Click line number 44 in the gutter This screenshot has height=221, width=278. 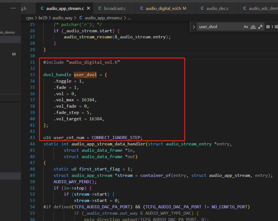32,144
